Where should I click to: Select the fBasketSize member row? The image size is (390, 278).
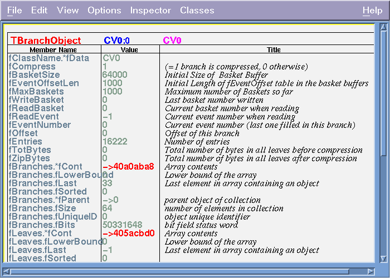pos(34,75)
